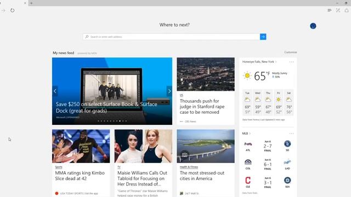This screenshot has height=197, width=351.
Task: Open the TV category link
Action: [x=119, y=167]
